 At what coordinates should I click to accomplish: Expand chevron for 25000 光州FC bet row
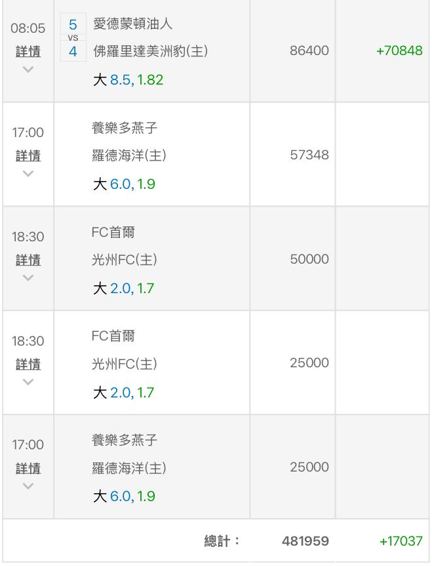click(x=28, y=382)
